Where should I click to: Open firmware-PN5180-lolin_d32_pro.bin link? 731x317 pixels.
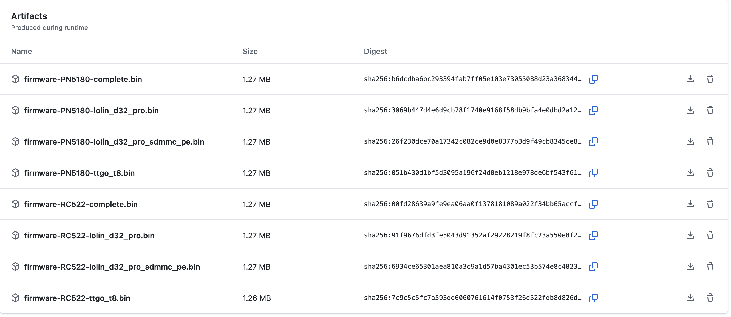pyautogui.click(x=91, y=111)
